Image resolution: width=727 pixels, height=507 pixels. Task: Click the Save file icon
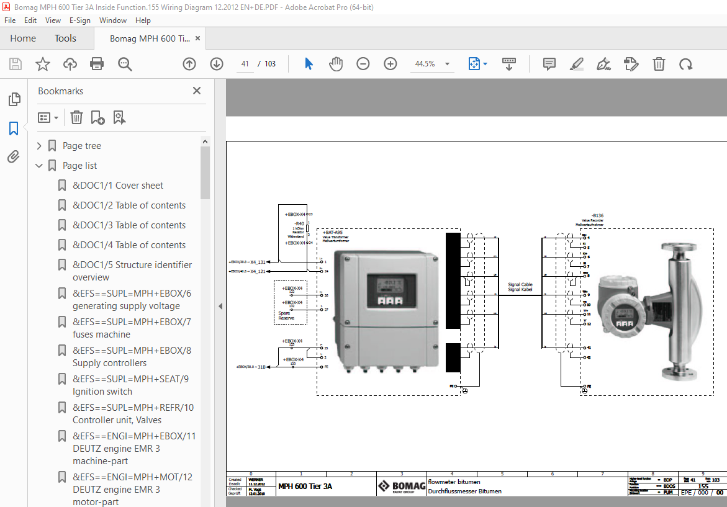point(16,64)
